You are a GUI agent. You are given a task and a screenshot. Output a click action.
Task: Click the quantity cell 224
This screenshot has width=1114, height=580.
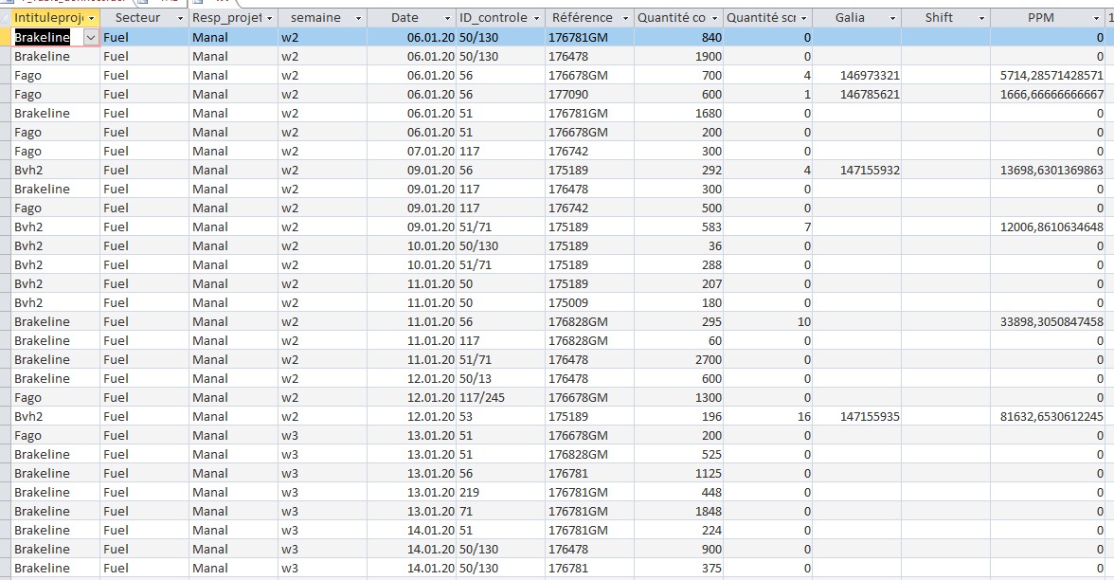click(x=678, y=531)
